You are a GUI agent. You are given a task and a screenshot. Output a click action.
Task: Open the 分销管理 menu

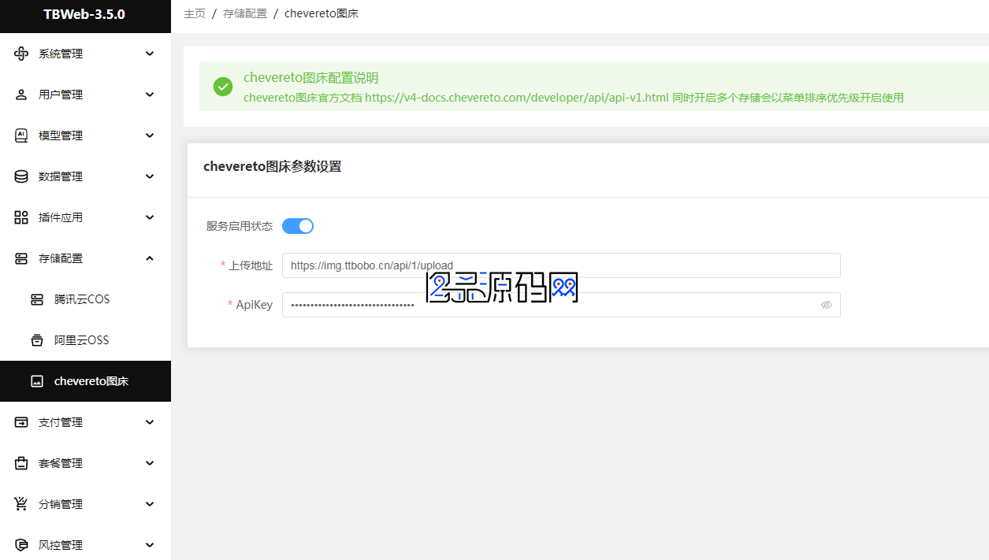point(85,504)
